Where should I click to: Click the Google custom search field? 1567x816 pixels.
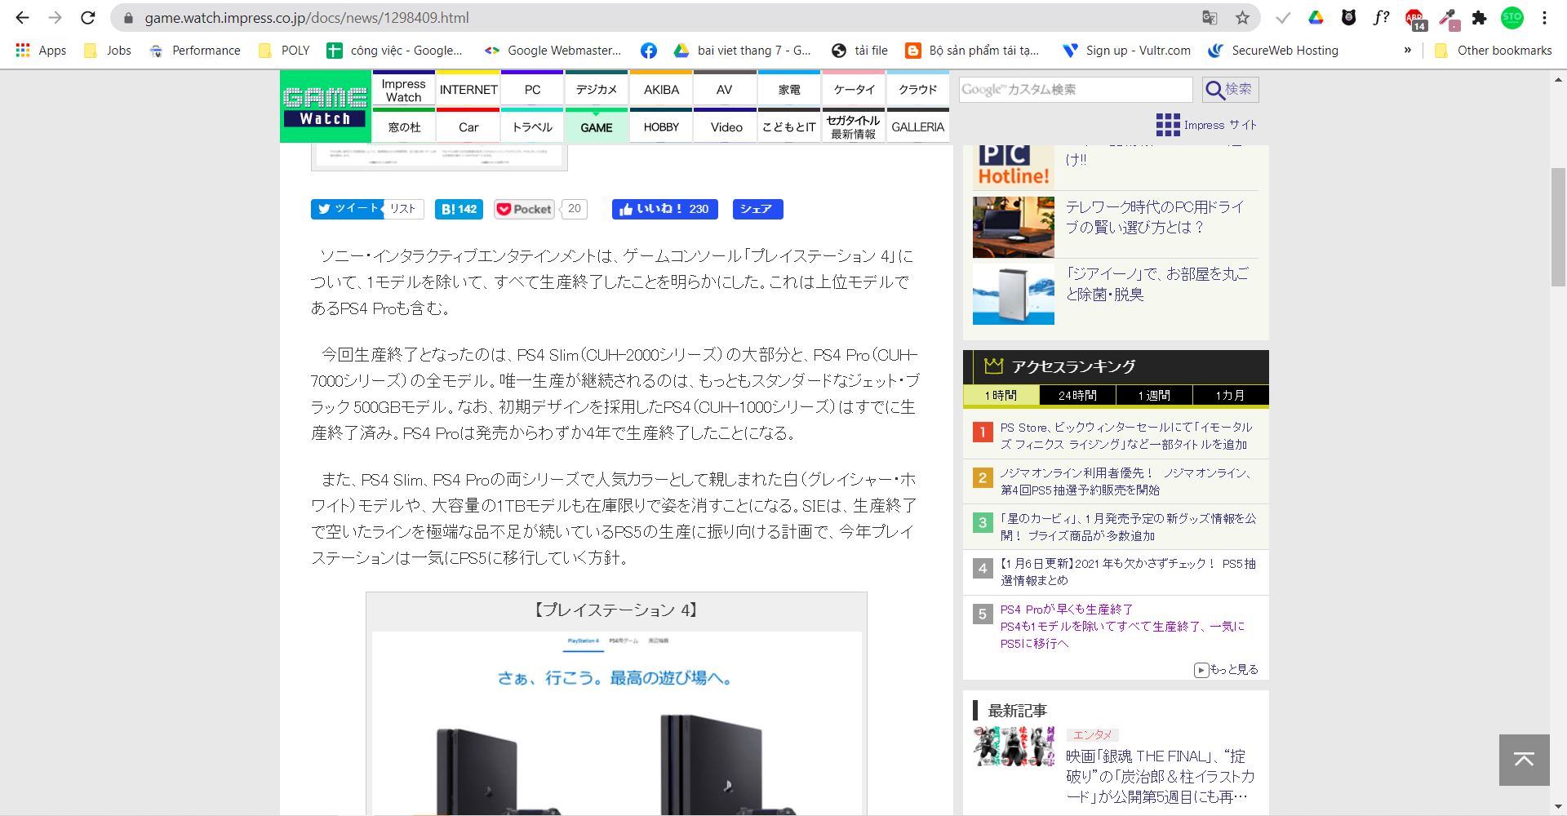coord(1075,90)
